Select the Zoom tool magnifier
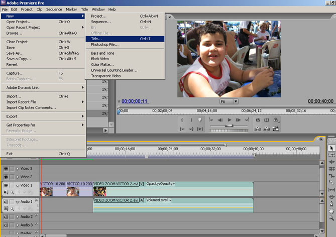This screenshot has height=237, width=336. [x=331, y=218]
